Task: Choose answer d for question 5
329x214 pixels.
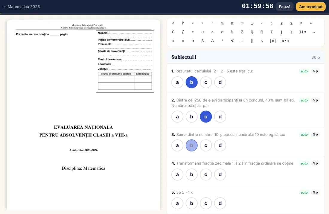Action: coord(220,203)
